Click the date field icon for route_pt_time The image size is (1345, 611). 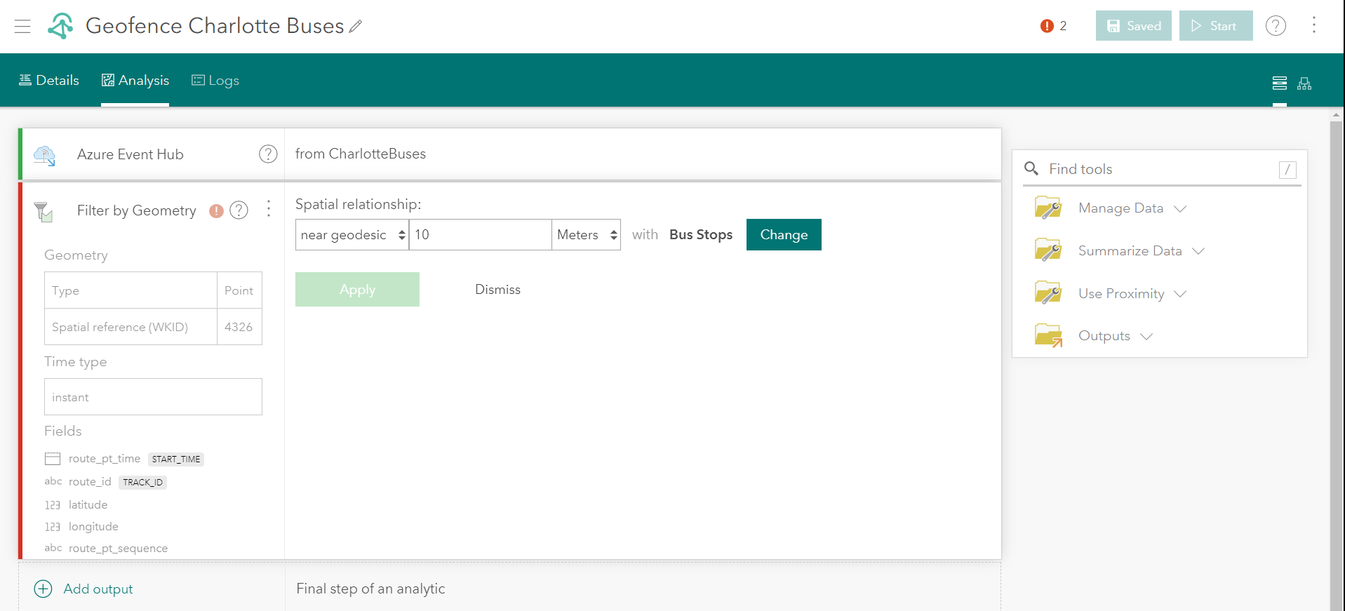tap(53, 459)
